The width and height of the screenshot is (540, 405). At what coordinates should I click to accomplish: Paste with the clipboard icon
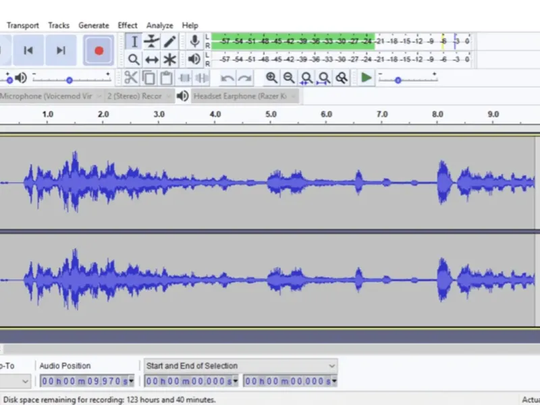(x=166, y=78)
